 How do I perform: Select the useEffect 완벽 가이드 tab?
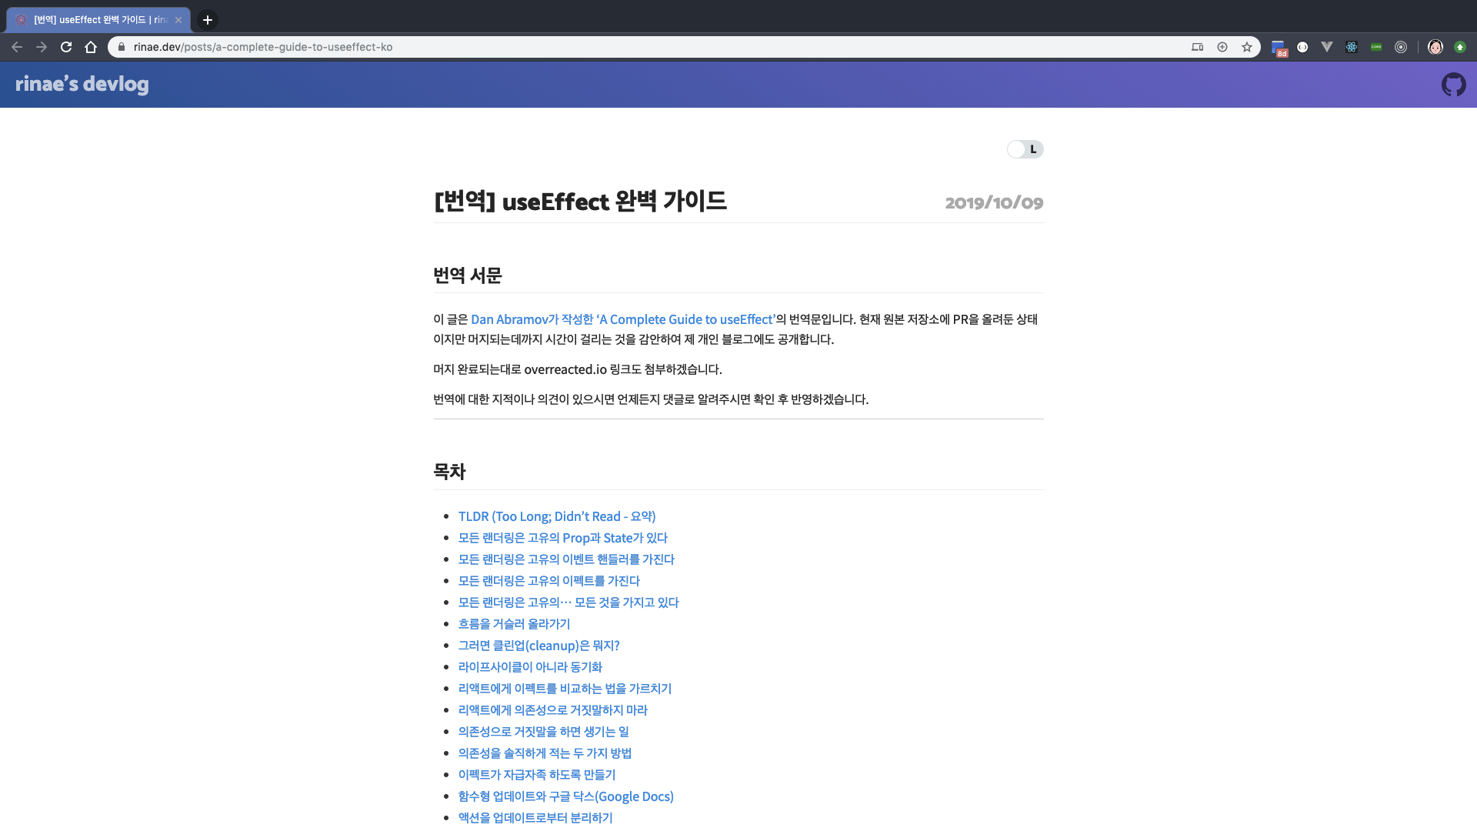pyautogui.click(x=98, y=20)
